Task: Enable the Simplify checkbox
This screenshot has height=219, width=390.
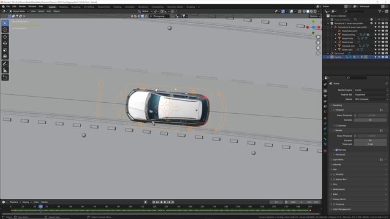Action: (334, 175)
